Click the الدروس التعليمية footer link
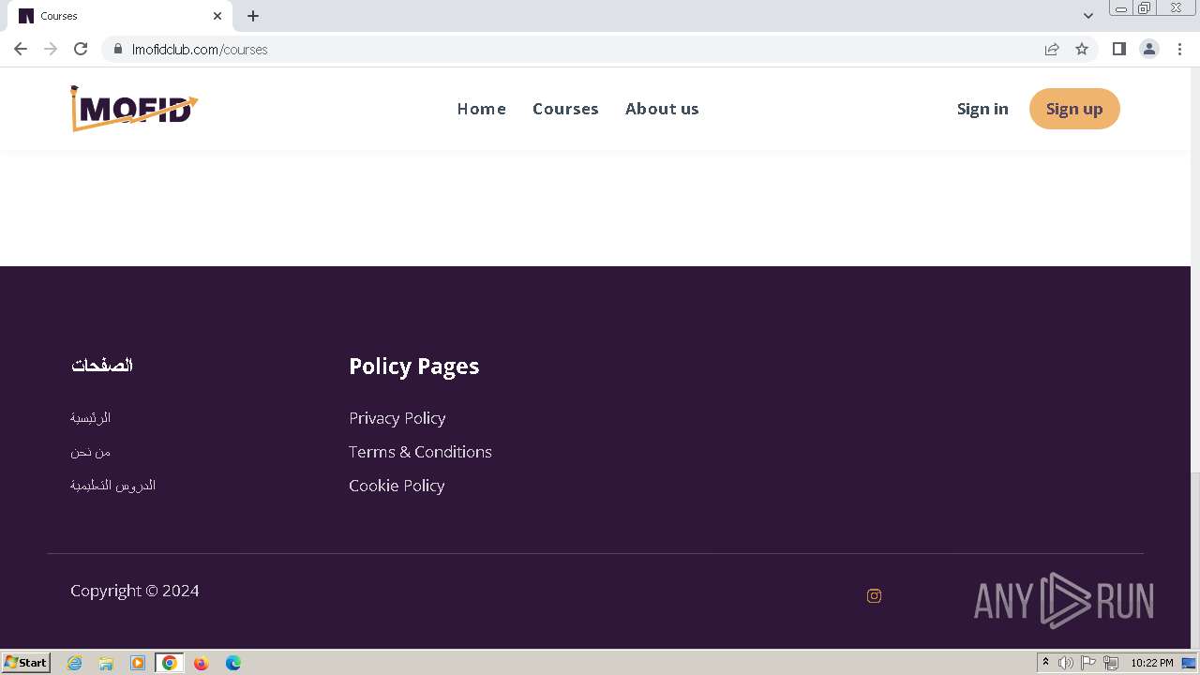Image resolution: width=1200 pixels, height=675 pixels. point(112,485)
